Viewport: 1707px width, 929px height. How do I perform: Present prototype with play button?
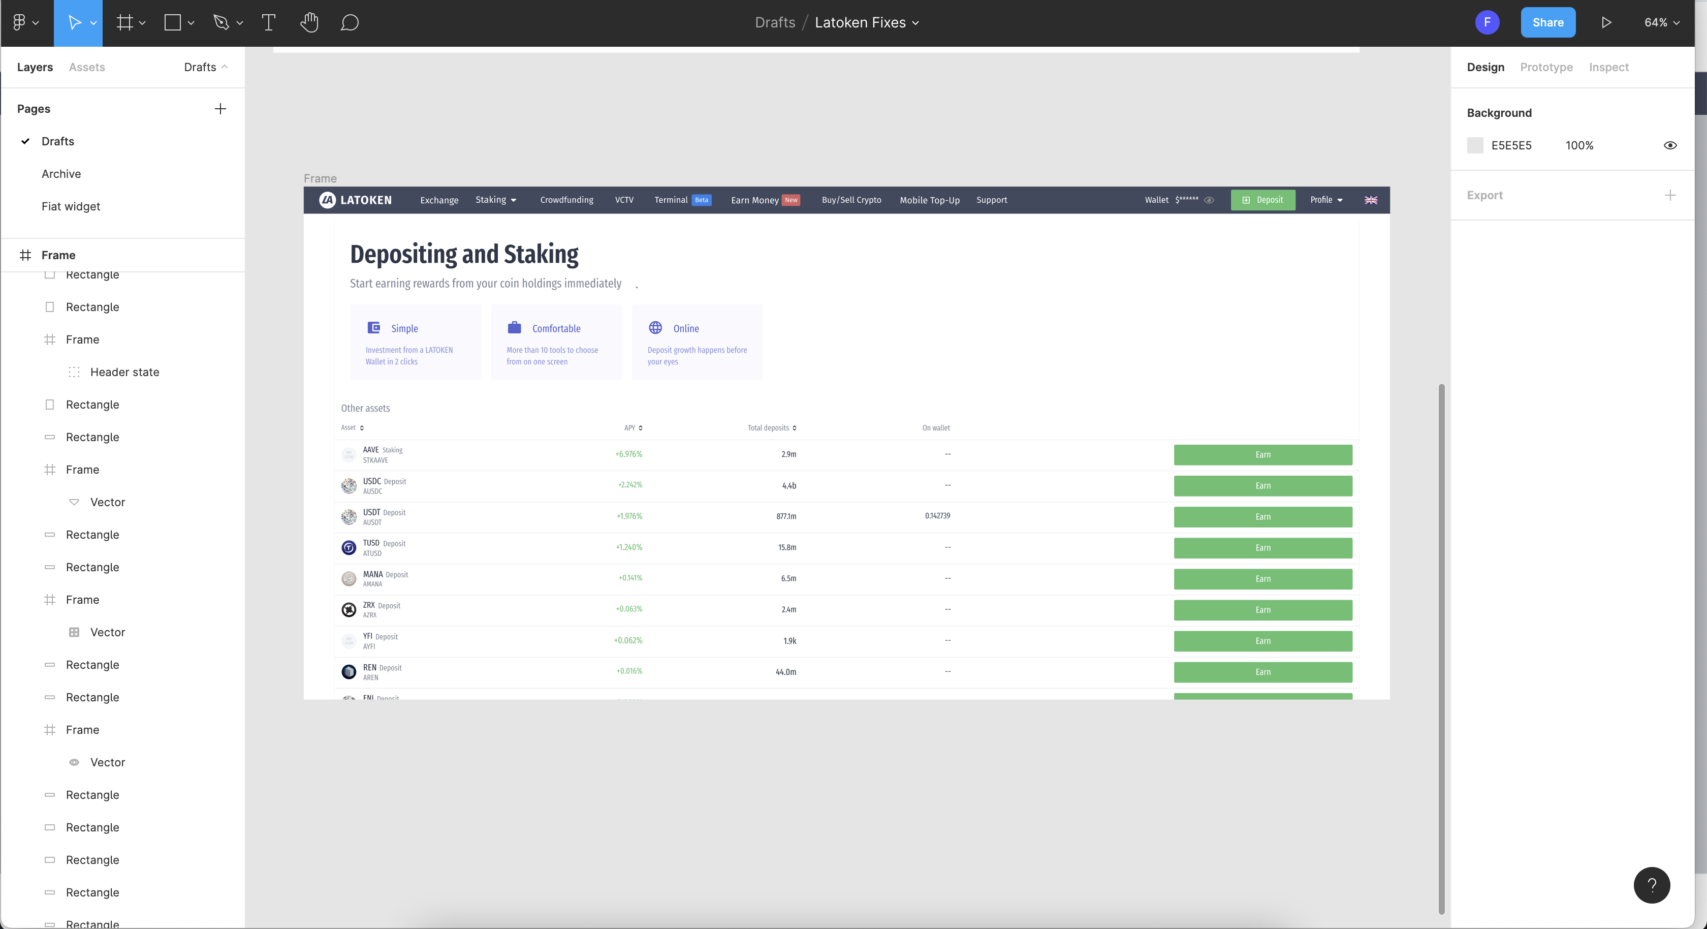coord(1606,22)
